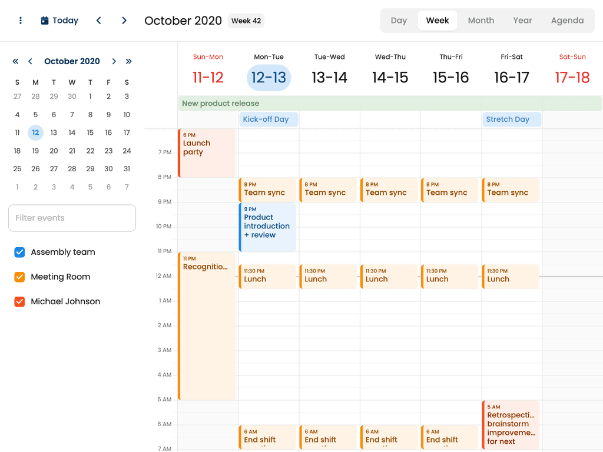Click the Today calendar icon

[45, 21]
